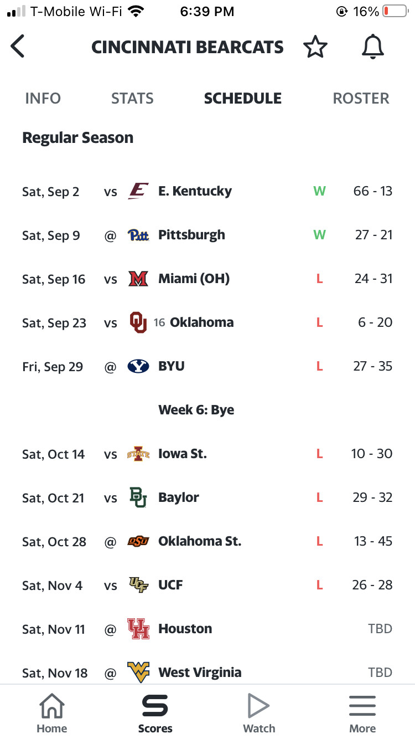Tap the Pittsburgh Pitt logo
The height and width of the screenshot is (739, 415).
(x=138, y=235)
